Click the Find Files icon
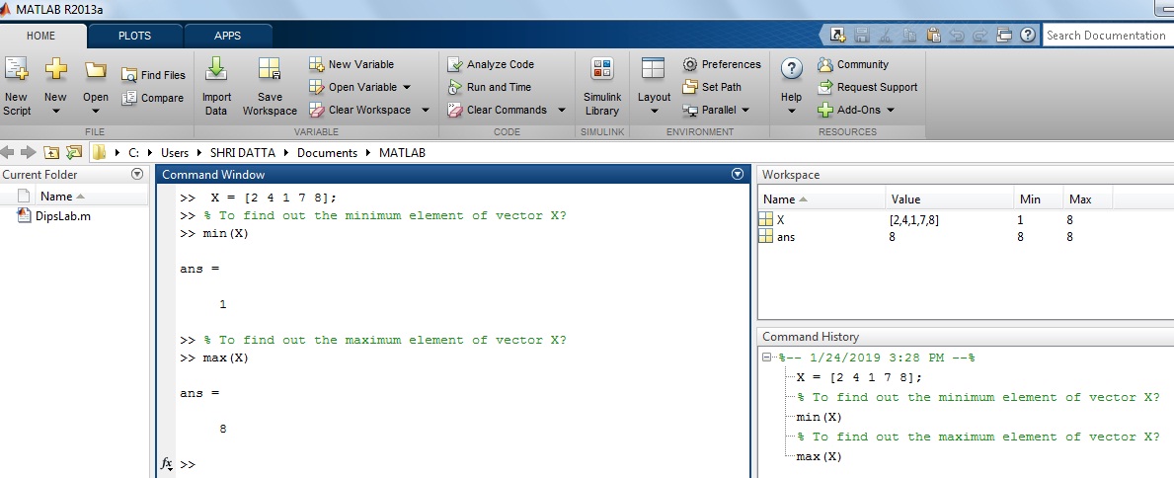 coord(129,75)
